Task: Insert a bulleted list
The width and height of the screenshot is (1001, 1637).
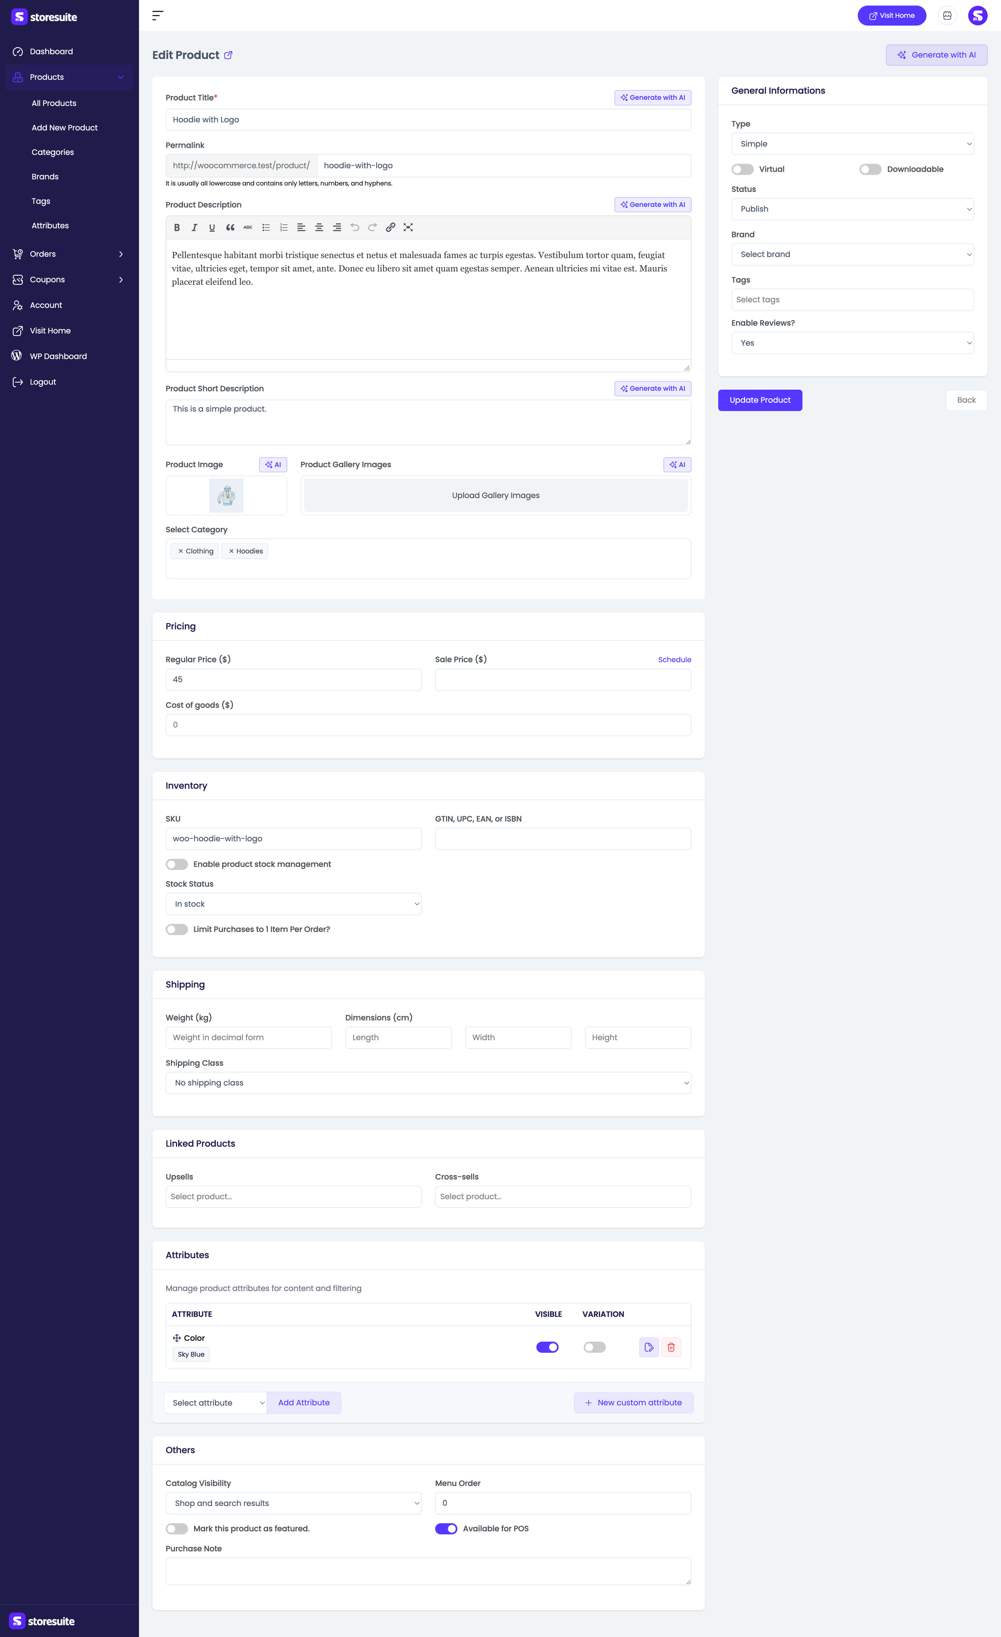Action: tap(266, 227)
